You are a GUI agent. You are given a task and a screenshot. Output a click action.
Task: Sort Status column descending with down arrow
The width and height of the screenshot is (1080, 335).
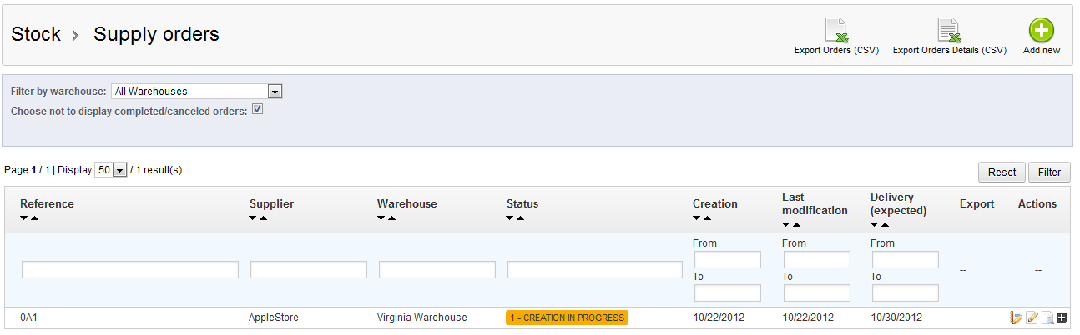tap(511, 218)
